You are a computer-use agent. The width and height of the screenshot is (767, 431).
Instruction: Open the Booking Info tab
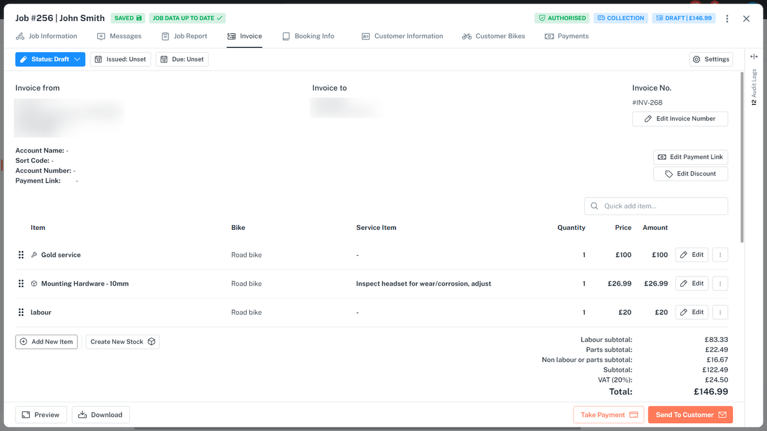(308, 37)
